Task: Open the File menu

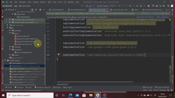Action: pyautogui.click(x=7, y=2)
